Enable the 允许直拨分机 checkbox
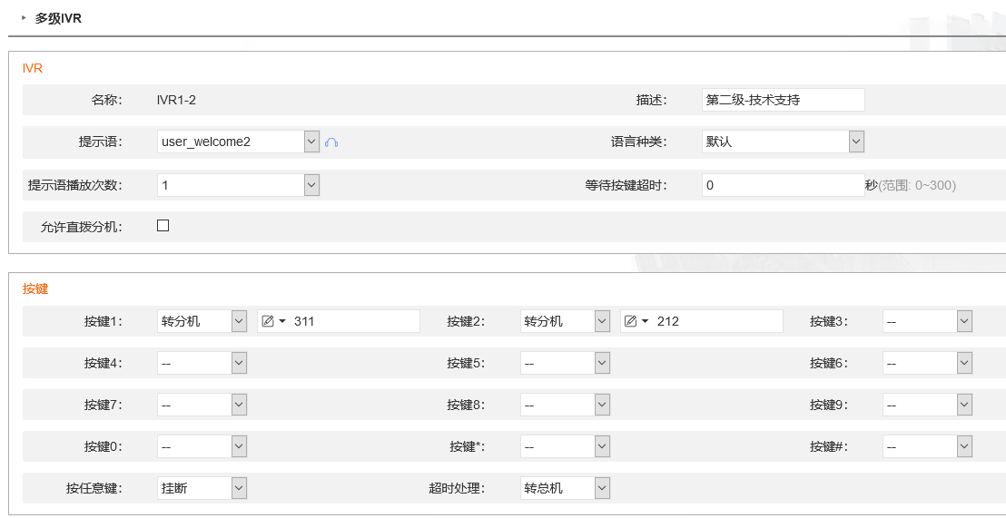Screen dimensions: 1006x518 [163, 226]
